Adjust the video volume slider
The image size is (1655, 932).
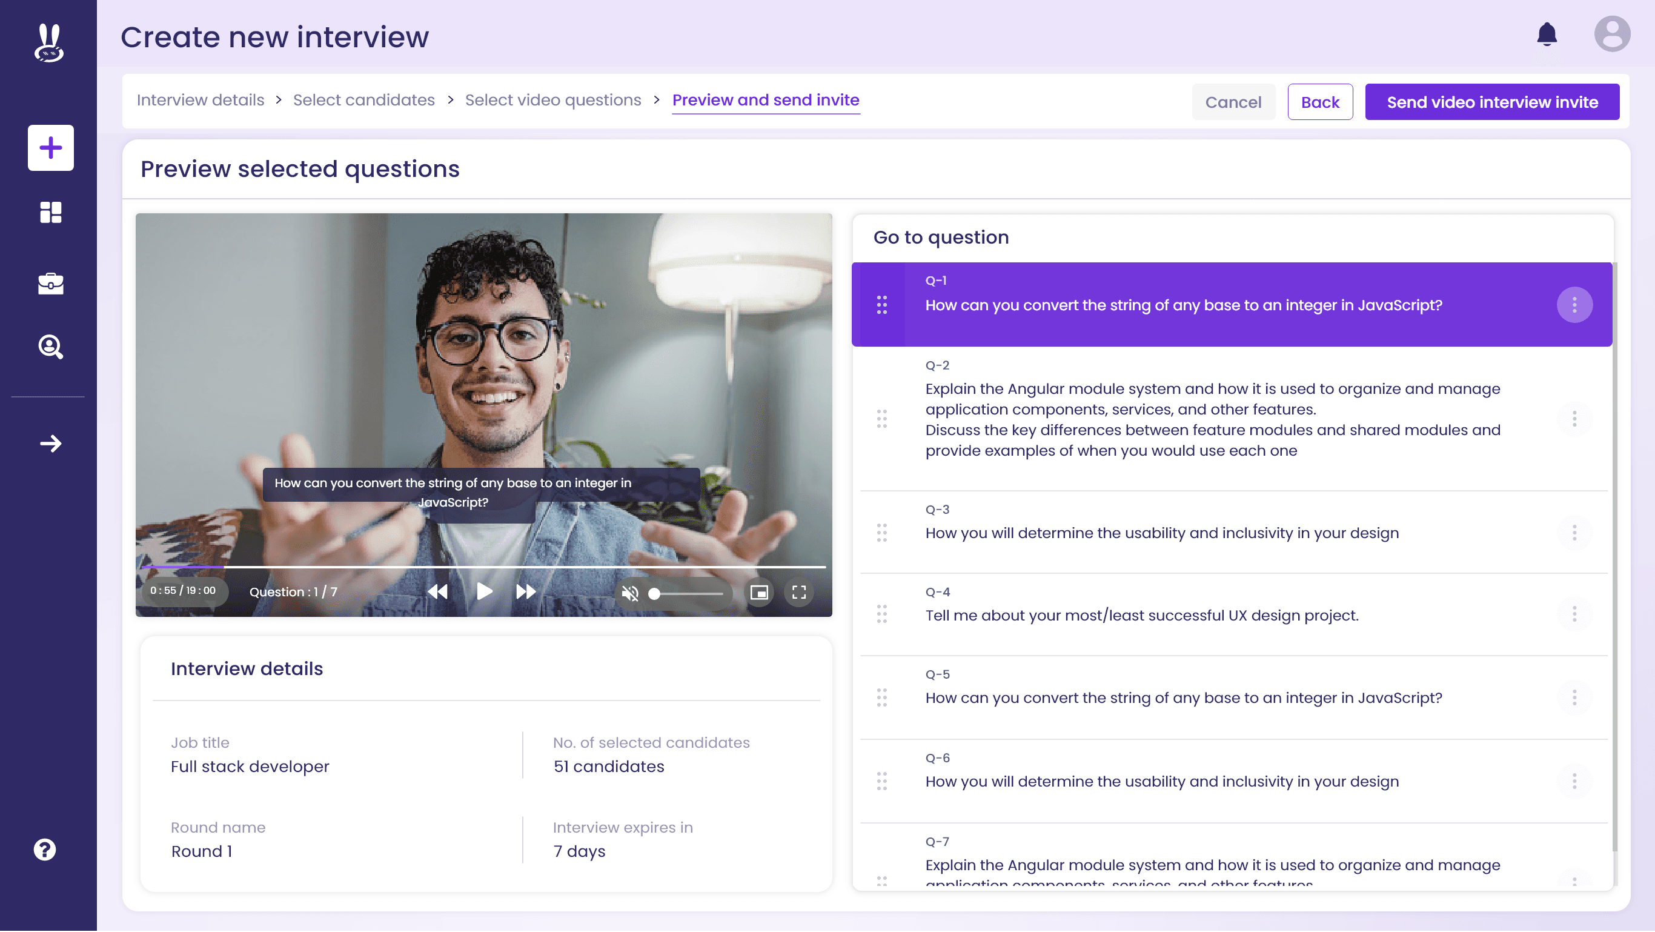coord(688,594)
